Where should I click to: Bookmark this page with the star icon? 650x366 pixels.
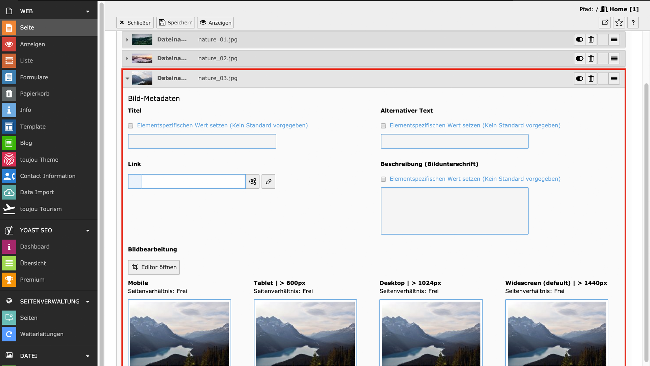[x=619, y=23]
